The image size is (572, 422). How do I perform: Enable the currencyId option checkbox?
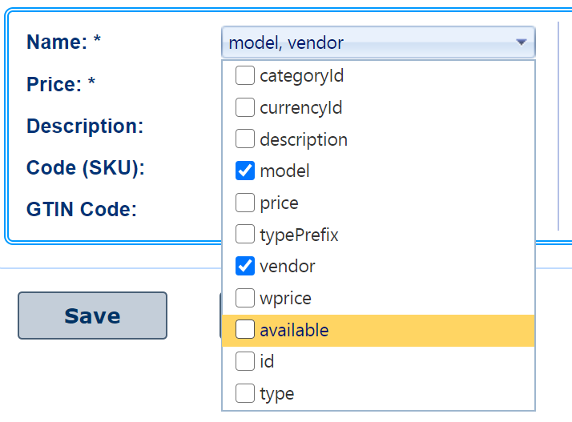click(x=245, y=107)
